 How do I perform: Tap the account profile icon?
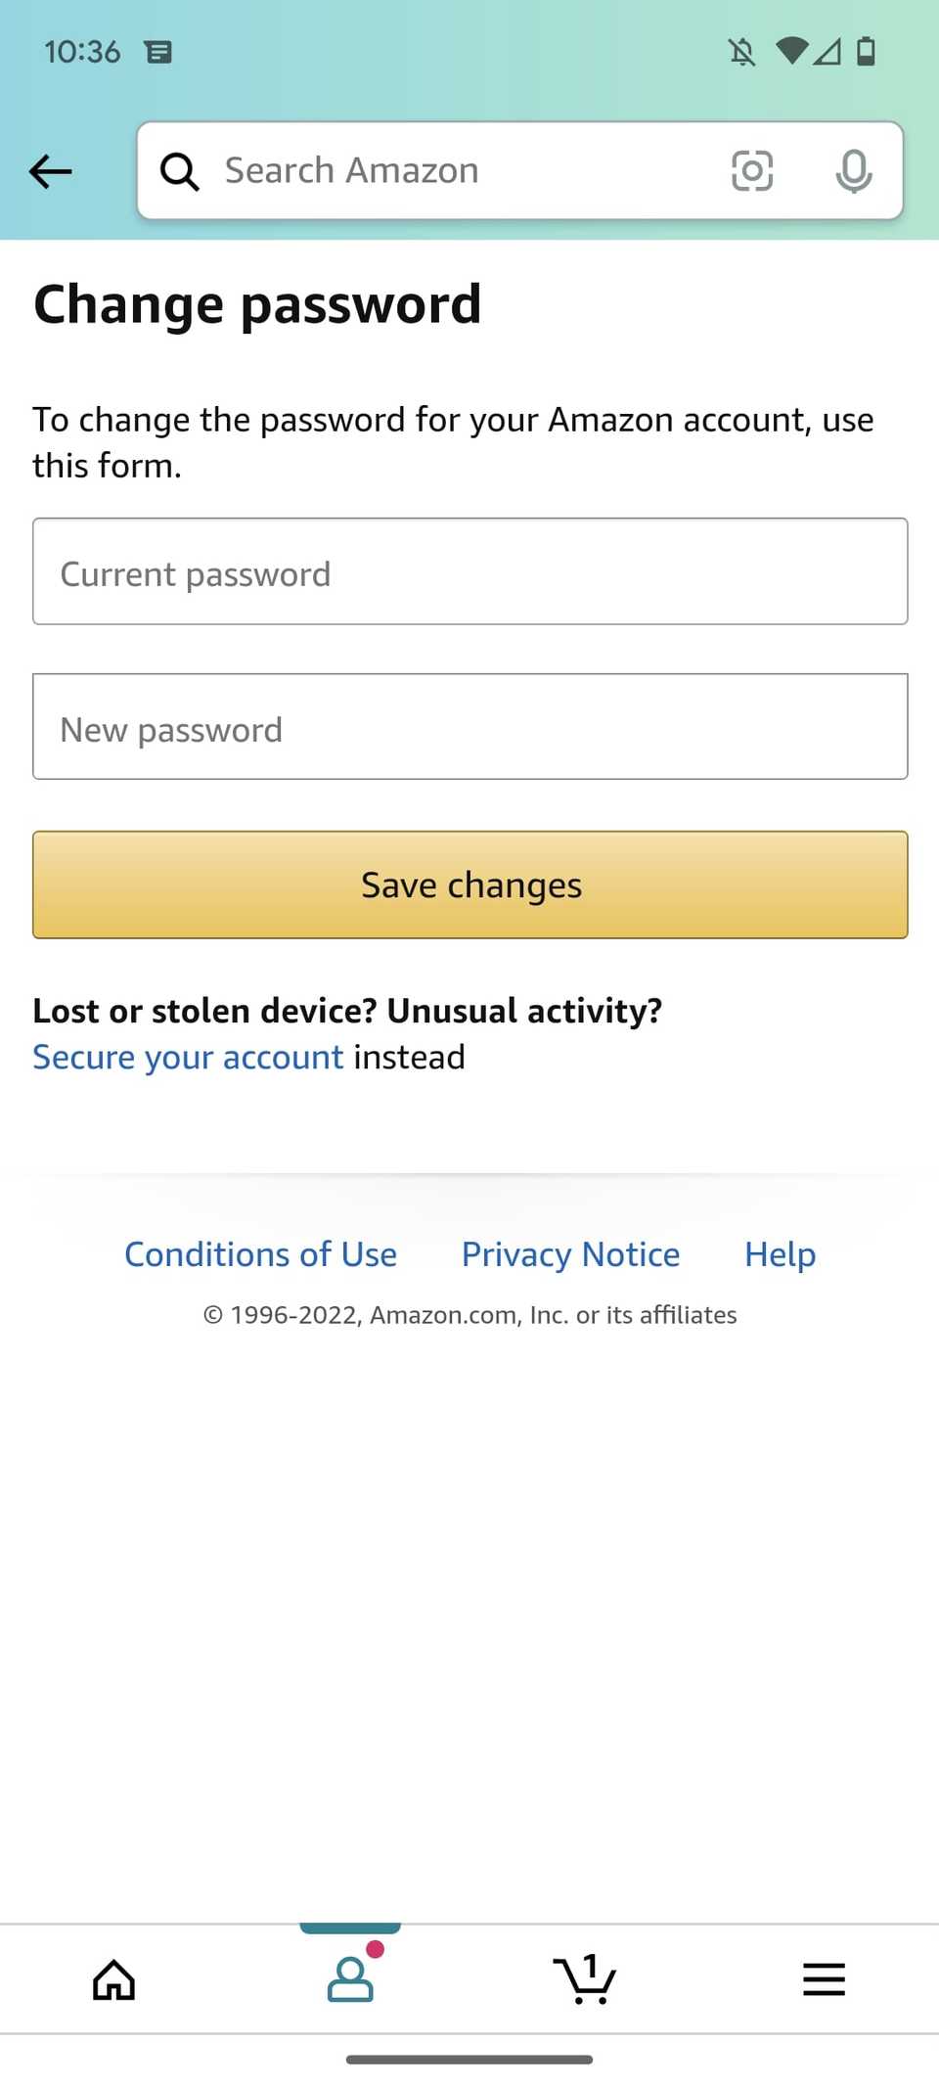[x=349, y=1978]
